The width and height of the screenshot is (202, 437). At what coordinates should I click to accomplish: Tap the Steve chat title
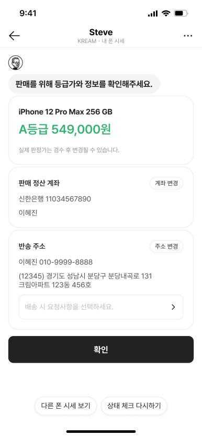click(101, 32)
